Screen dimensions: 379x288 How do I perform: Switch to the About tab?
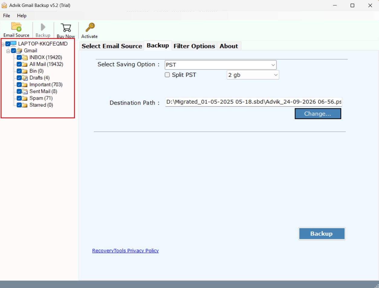[x=229, y=46]
